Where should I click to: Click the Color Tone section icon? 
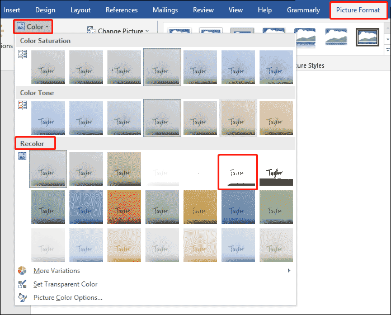22,105
